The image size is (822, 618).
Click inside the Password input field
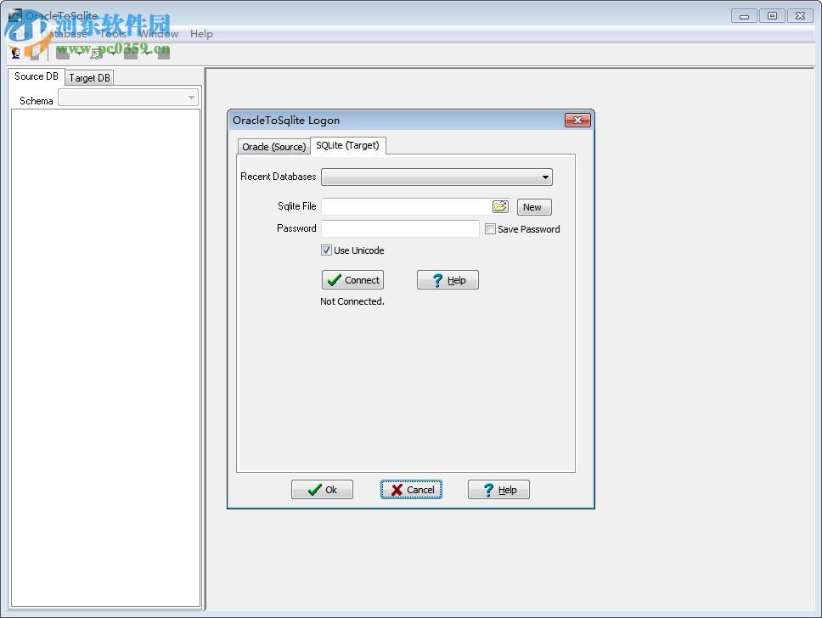point(399,228)
